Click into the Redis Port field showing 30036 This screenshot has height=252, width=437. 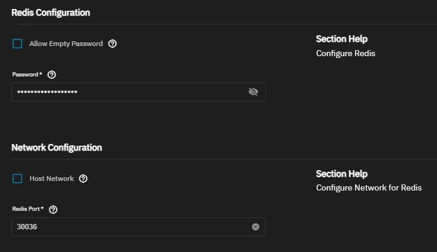(x=129, y=227)
